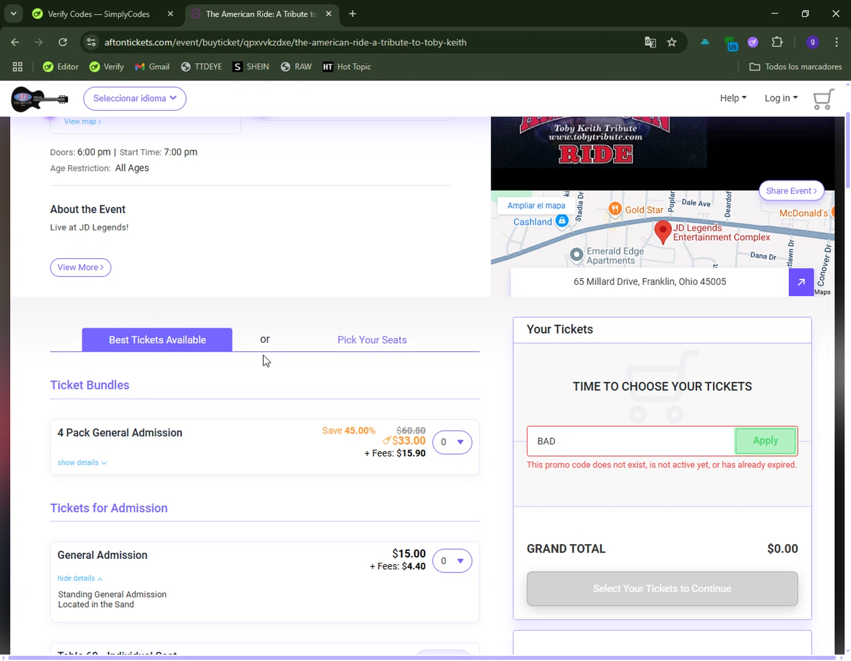Open 4 Pack General Admission quantity dropdown
This screenshot has height=661, width=851.
click(x=452, y=442)
